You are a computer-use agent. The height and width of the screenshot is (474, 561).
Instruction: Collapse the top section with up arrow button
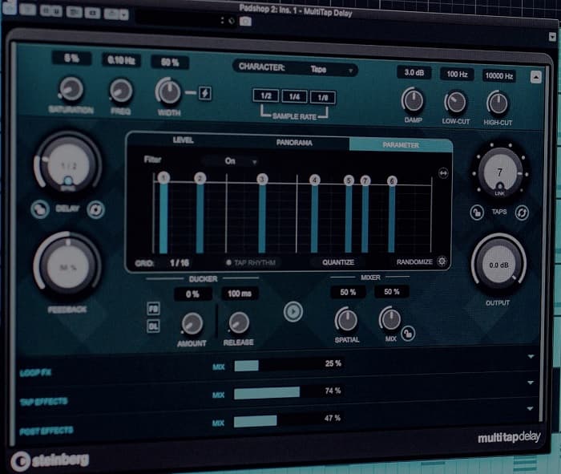coord(535,77)
